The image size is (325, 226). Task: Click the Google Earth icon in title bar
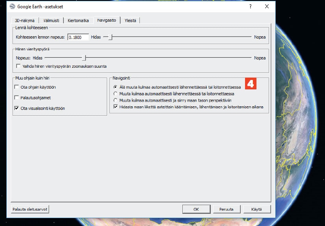point(12,7)
